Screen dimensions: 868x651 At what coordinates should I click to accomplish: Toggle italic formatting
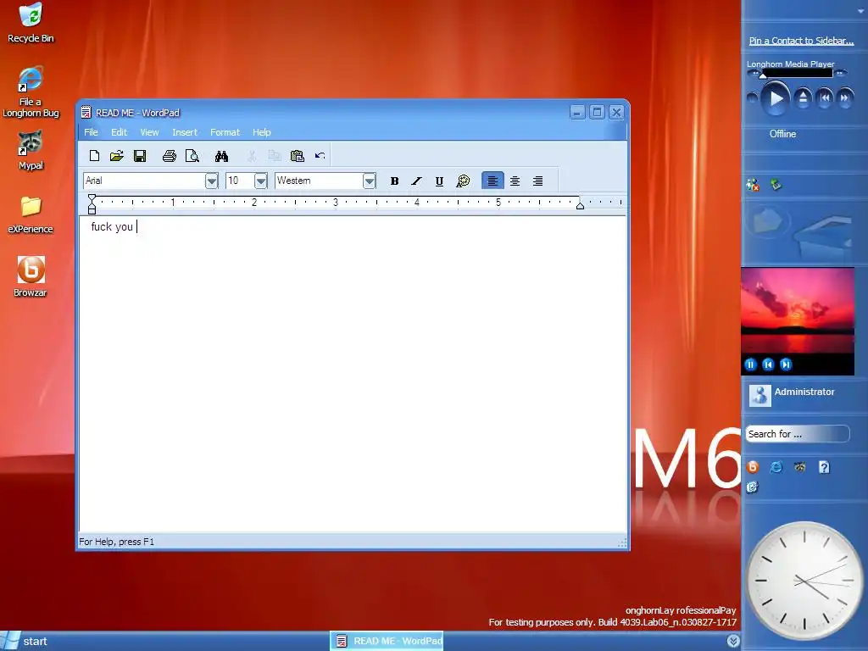416,181
